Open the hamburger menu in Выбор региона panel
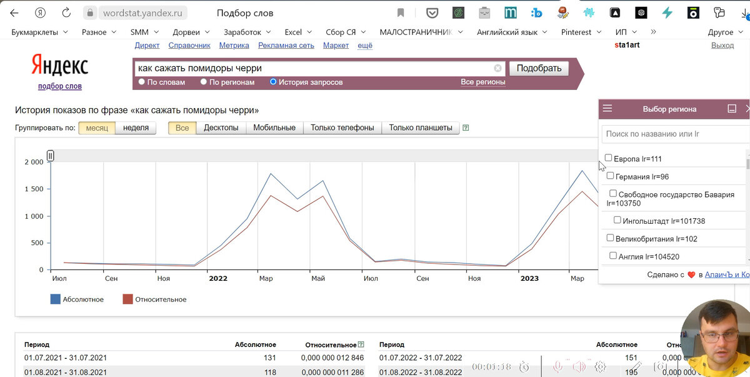 point(607,109)
